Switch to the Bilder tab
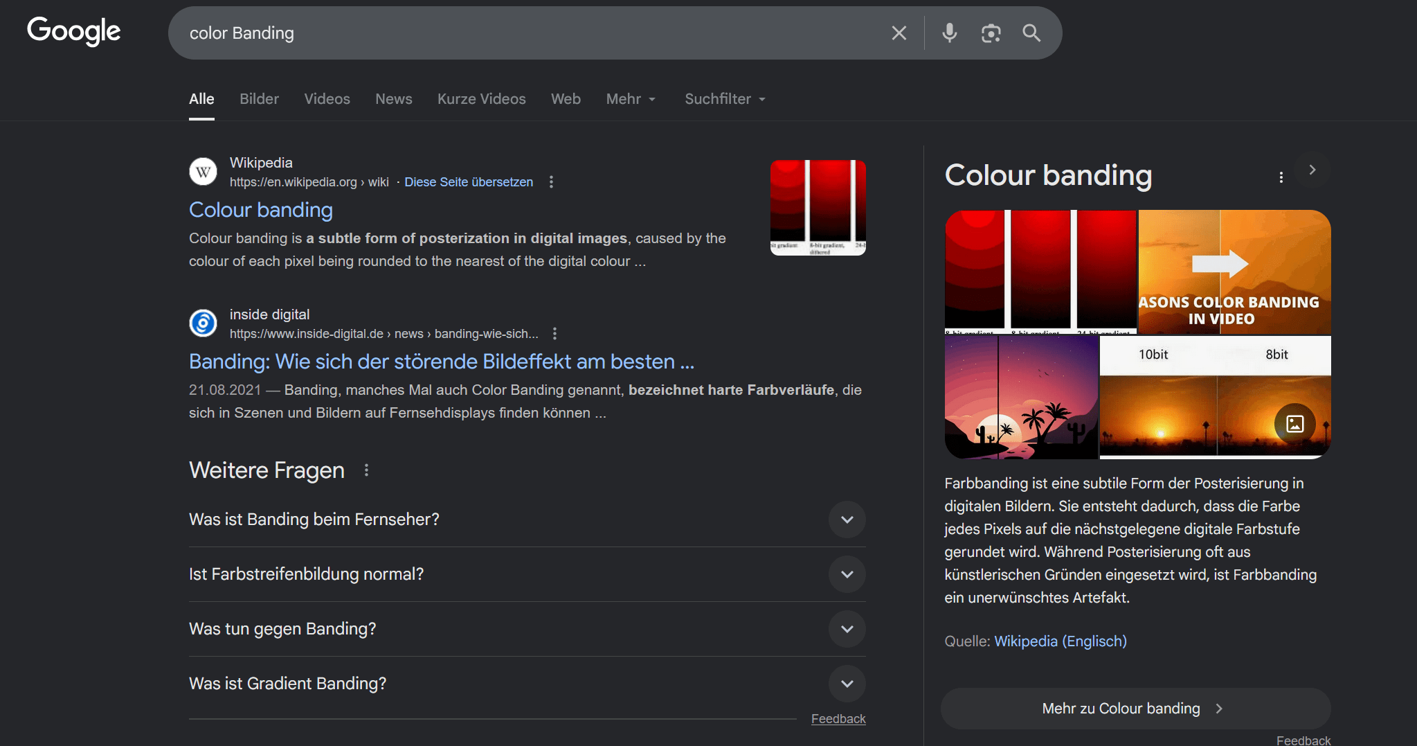 pos(259,99)
